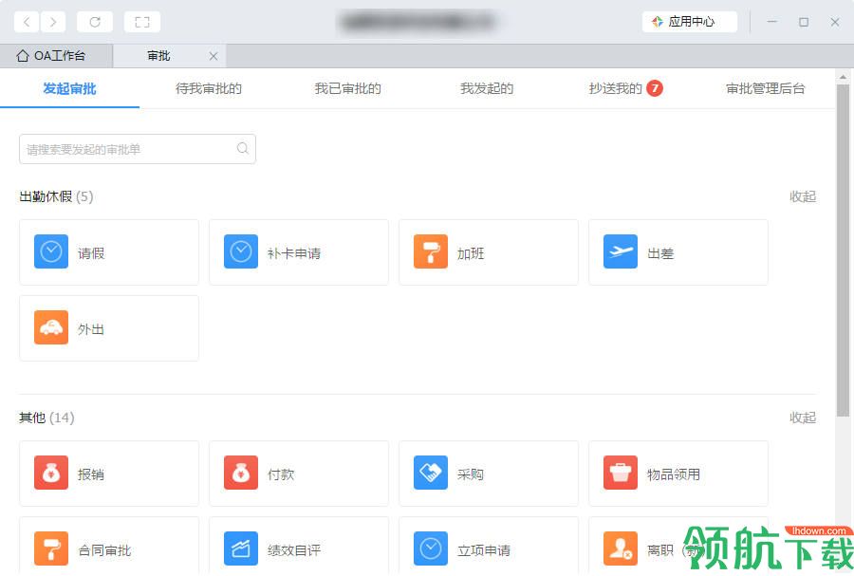The width and height of the screenshot is (854, 576).
Task: Click the 加班 paint roller icon
Action: pyautogui.click(x=431, y=251)
